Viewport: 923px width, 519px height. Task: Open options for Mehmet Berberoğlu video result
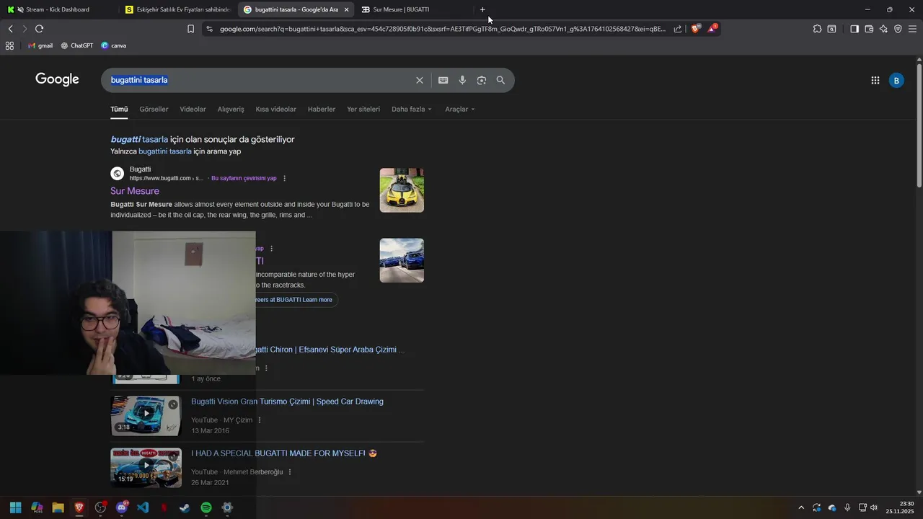point(290,472)
